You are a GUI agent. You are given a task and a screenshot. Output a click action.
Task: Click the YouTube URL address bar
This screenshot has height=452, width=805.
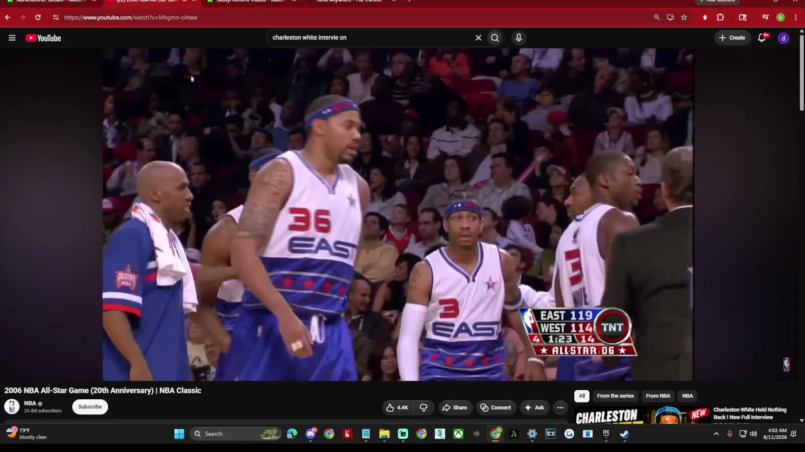click(352, 18)
